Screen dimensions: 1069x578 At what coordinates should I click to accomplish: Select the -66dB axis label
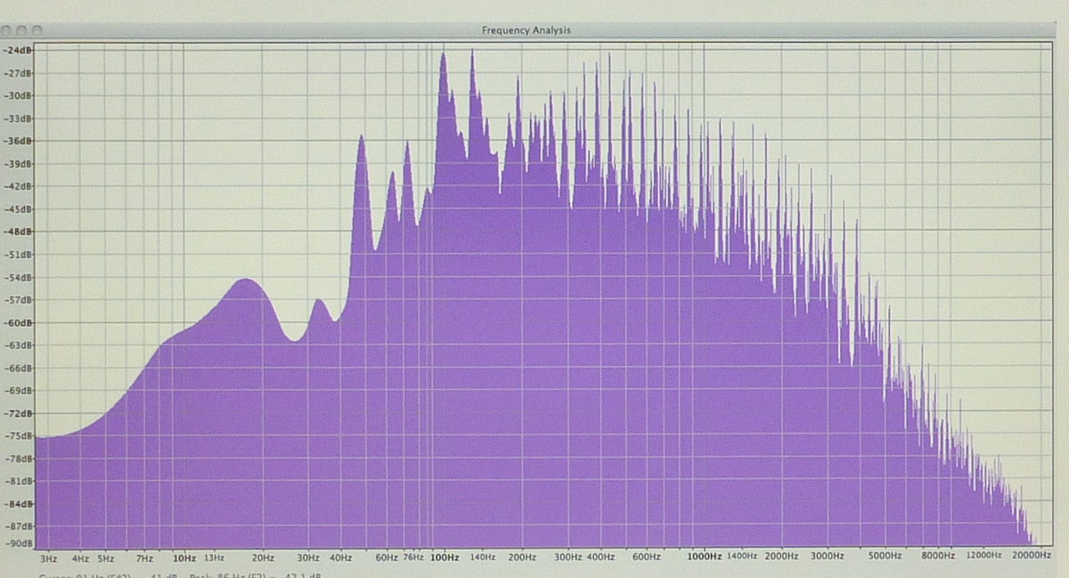click(17, 368)
